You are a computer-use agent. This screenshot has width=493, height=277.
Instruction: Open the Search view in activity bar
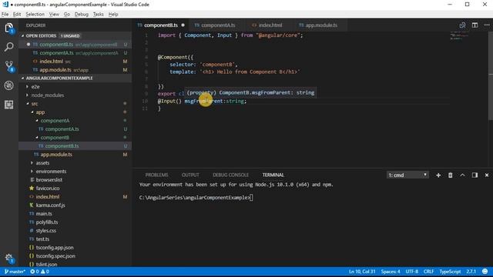pos(9,47)
